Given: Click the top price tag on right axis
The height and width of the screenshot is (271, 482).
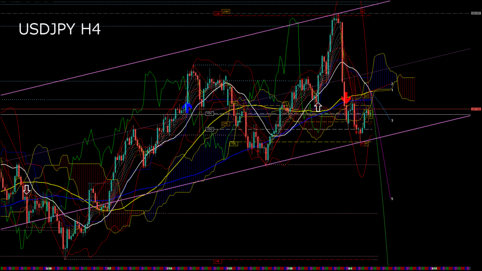Looking at the screenshot, I should point(476,13).
